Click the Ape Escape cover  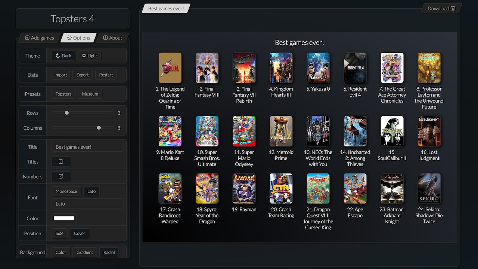[355, 188]
